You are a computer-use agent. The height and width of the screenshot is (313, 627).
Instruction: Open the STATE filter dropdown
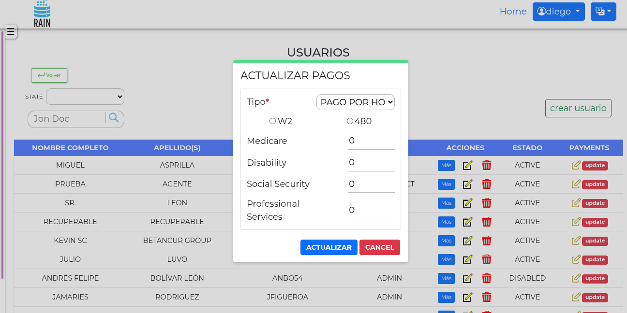[85, 97]
